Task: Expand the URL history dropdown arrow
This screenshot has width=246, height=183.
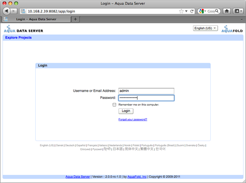Action: [x=186, y=11]
